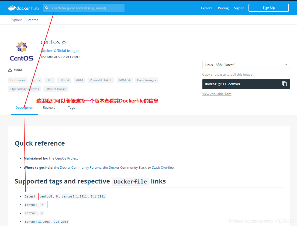Select the Base Images chip
The height and width of the screenshot is (226, 297).
(x=147, y=80)
